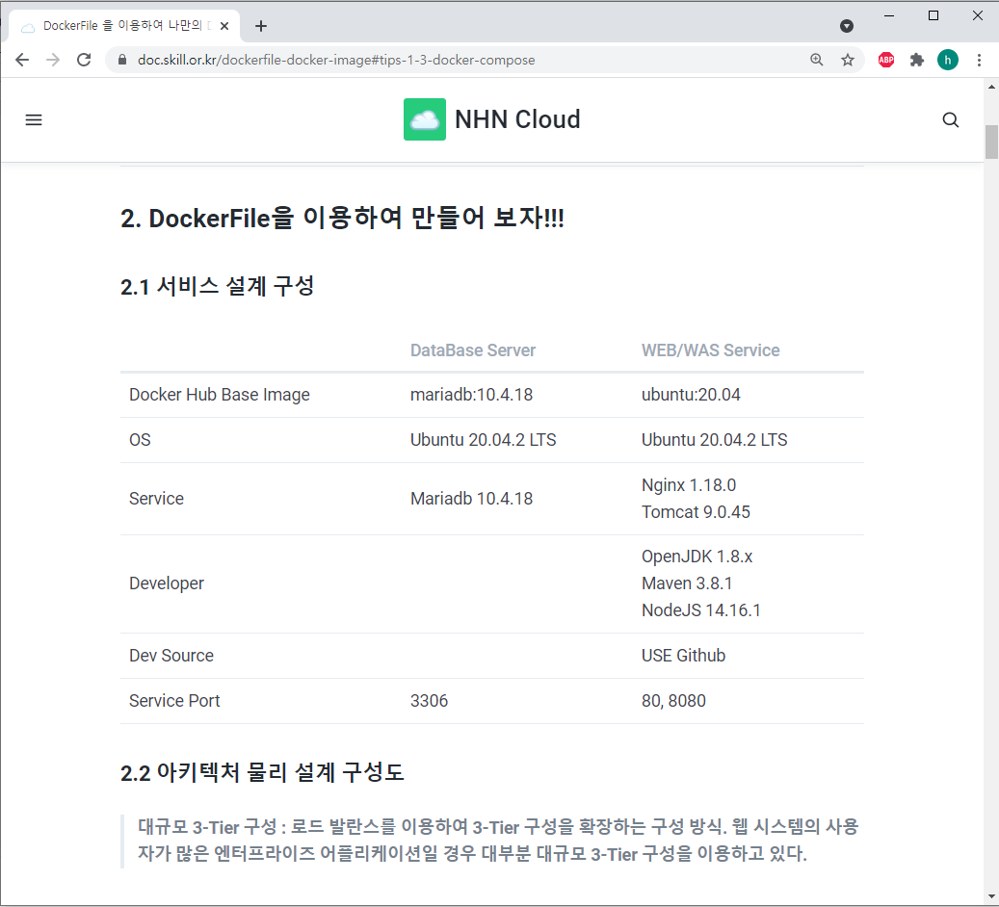Click the 'Service' row label

point(156,499)
